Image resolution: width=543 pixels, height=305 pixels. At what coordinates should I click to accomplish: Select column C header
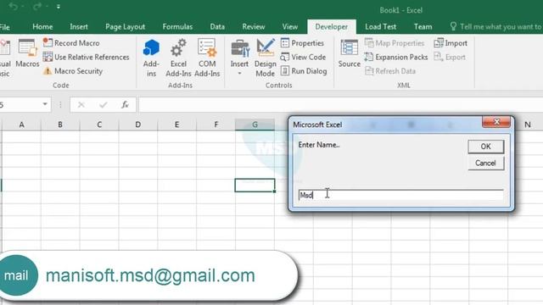[99, 125]
